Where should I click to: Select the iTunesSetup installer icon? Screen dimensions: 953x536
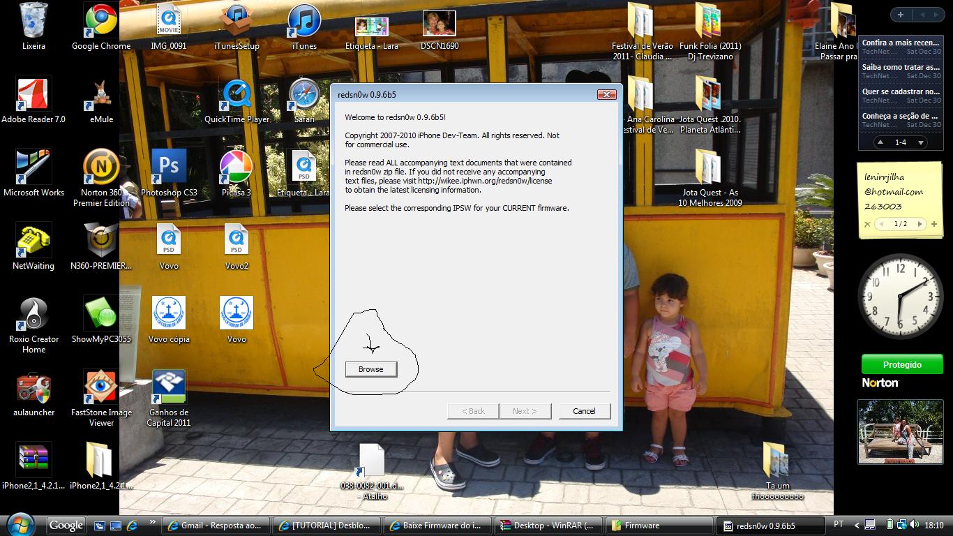pyautogui.click(x=237, y=27)
